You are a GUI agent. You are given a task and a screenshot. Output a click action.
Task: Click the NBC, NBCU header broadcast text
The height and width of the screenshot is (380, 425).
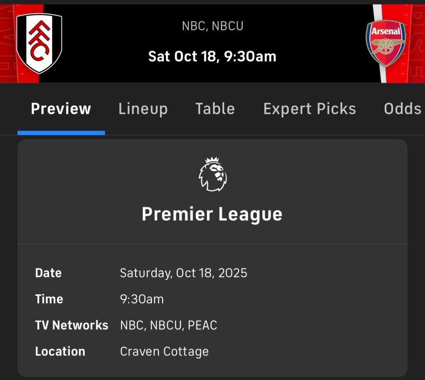(x=212, y=26)
